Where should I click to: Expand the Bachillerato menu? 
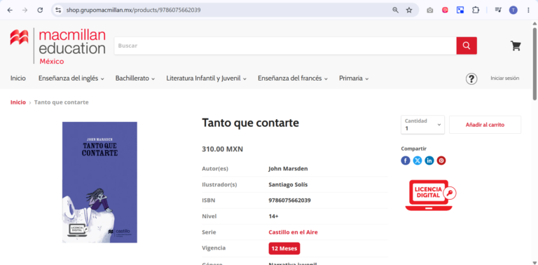point(134,79)
